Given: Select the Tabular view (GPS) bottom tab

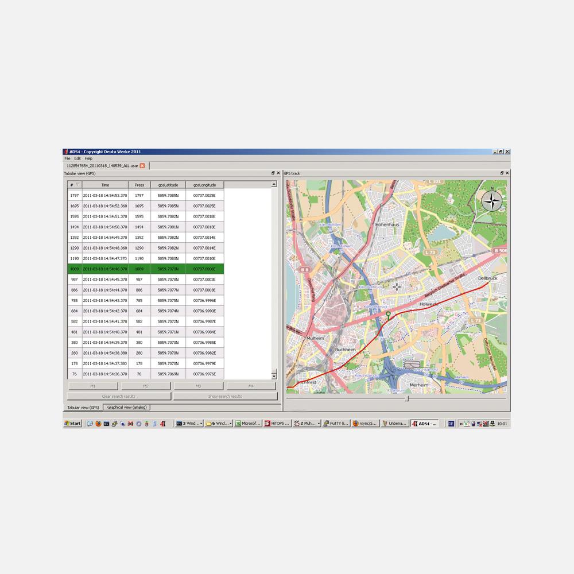Looking at the screenshot, I should 83,408.
